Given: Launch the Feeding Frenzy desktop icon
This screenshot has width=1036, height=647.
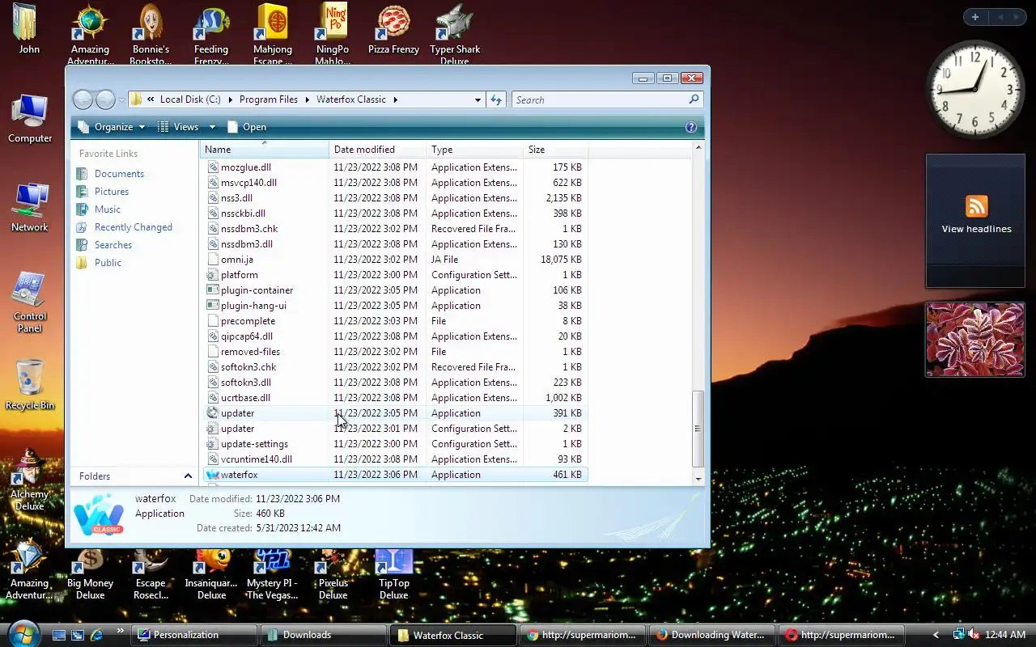Looking at the screenshot, I should 211,34.
